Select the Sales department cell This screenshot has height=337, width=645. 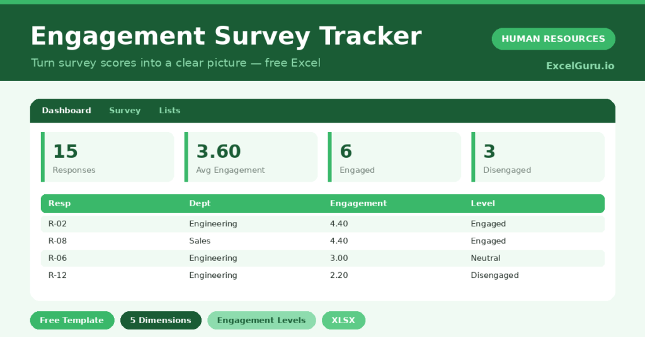click(200, 241)
